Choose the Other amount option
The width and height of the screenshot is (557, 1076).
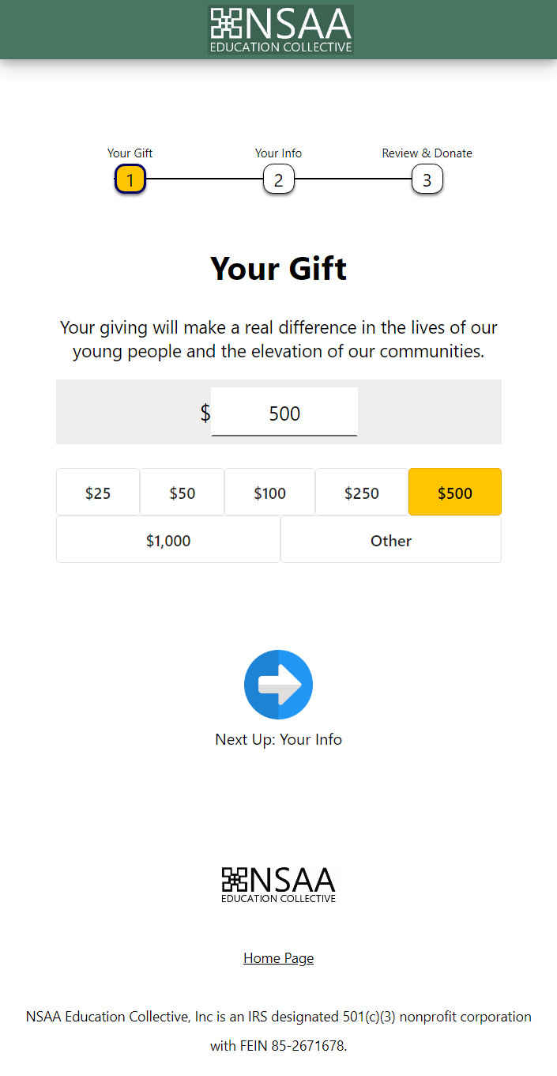tap(391, 541)
